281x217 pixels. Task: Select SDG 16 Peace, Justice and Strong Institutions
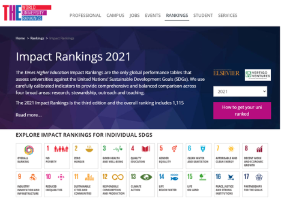click(x=227, y=184)
